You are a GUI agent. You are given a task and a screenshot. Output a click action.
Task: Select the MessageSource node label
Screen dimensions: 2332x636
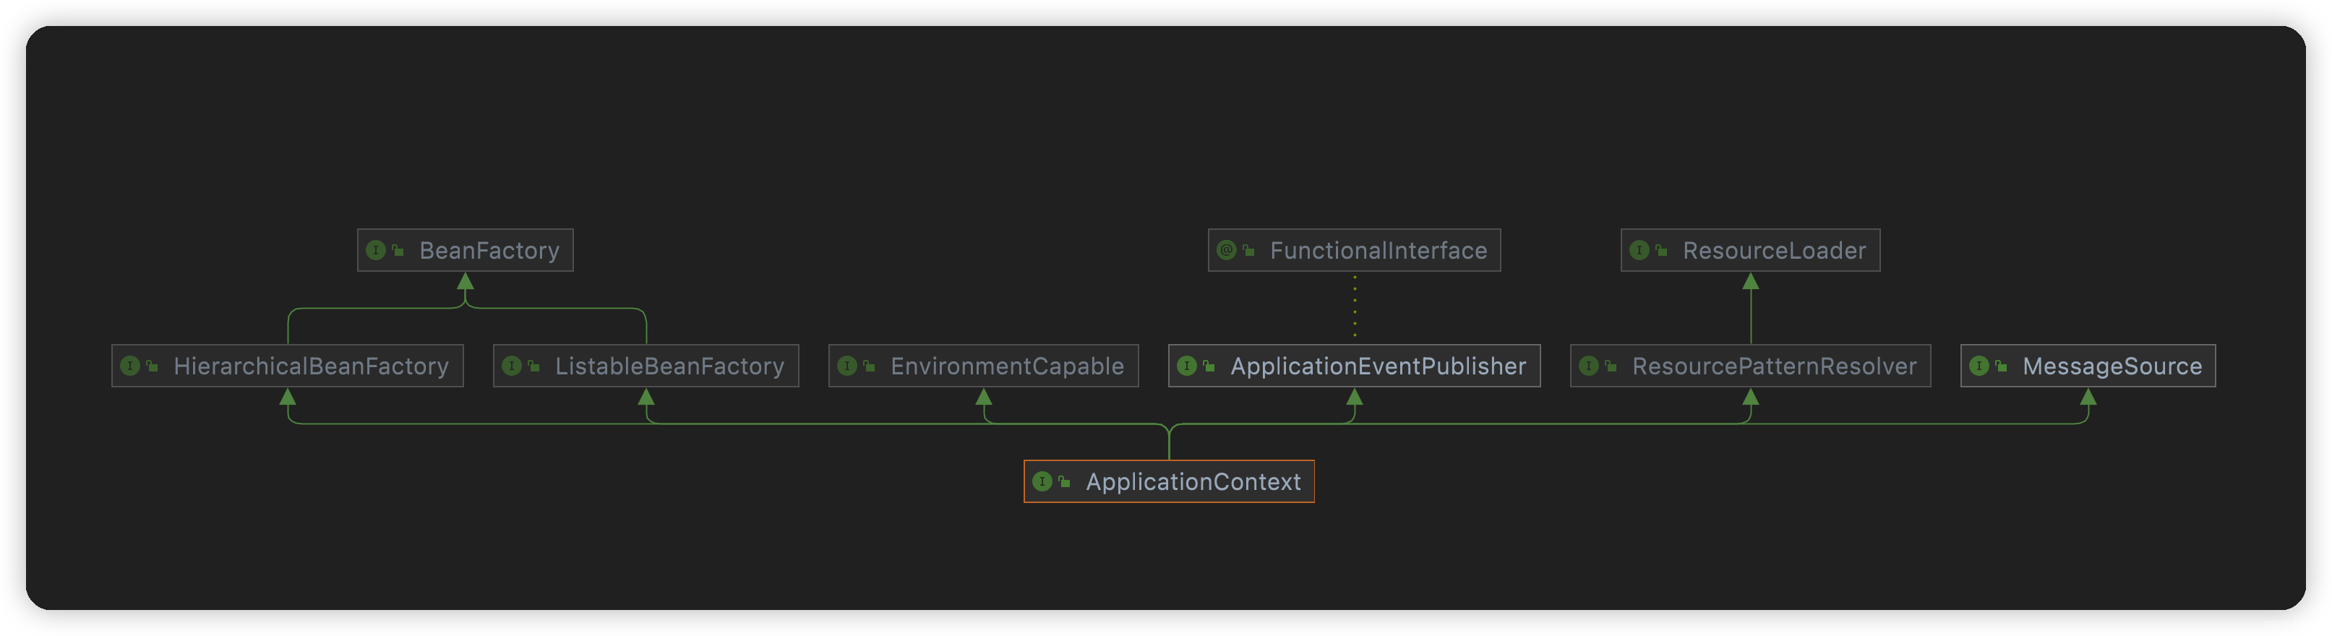tap(2112, 366)
